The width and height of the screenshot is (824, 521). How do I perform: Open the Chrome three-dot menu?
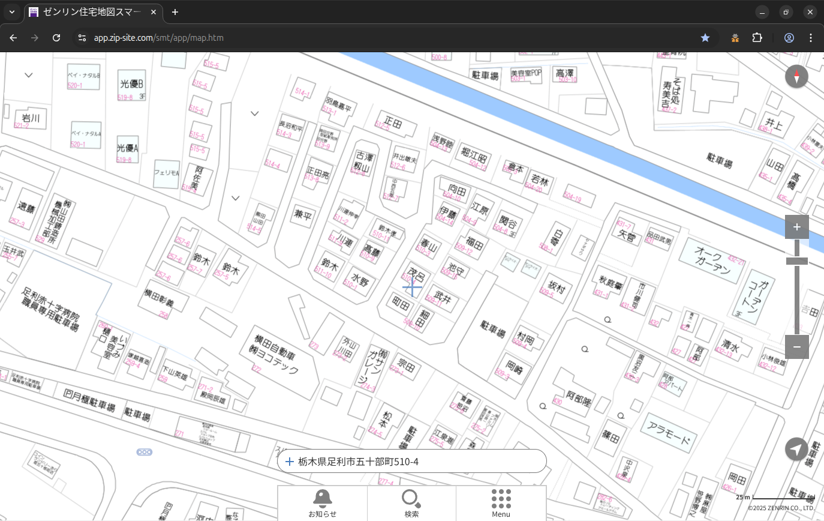tap(811, 38)
